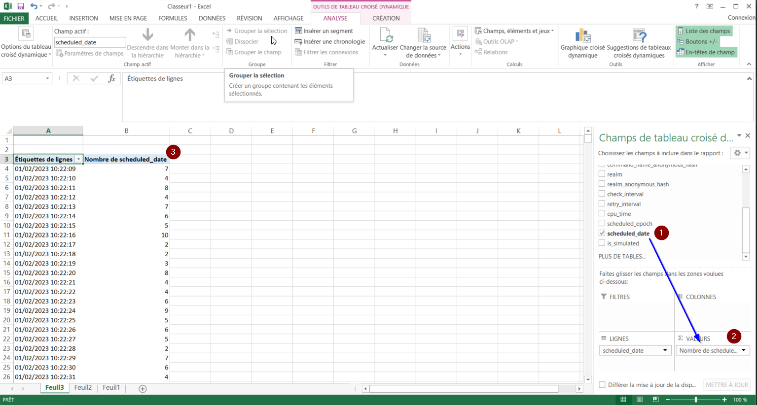Screen dimensions: 757x405
Task: Toggle the Liste des champs button
Action: point(704,31)
